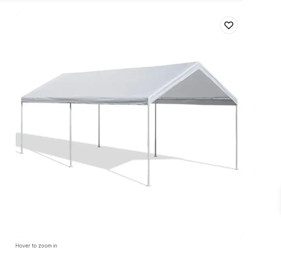Toggle the wishlist heart button
Image resolution: width=281 pixels, height=261 pixels.
tap(229, 25)
